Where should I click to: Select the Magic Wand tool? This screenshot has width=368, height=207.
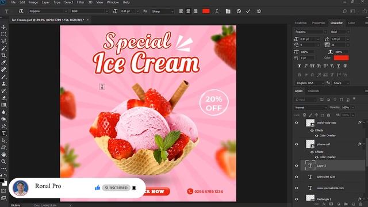[3, 48]
